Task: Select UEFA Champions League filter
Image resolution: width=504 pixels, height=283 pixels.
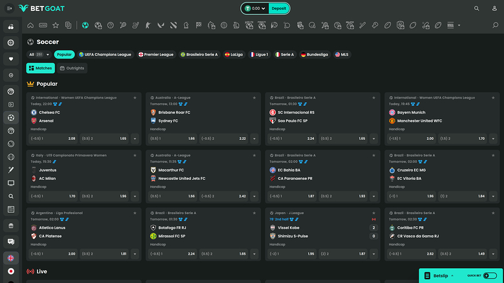Action: point(105,55)
